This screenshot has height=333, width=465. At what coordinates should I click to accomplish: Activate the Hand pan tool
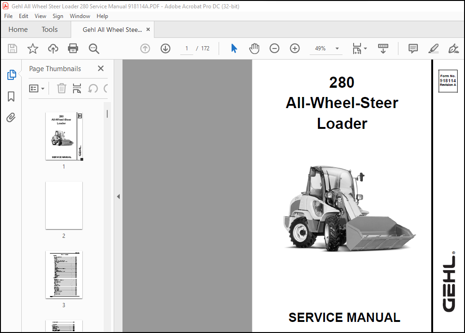254,48
